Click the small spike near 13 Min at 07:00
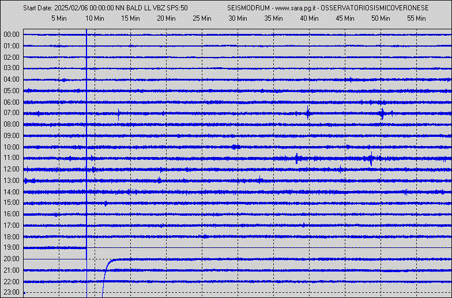 pos(119,114)
